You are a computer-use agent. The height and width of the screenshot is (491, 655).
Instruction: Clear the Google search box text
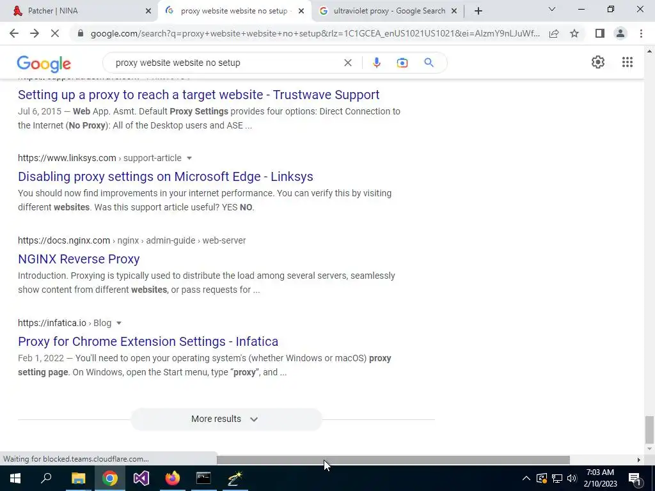click(x=347, y=63)
